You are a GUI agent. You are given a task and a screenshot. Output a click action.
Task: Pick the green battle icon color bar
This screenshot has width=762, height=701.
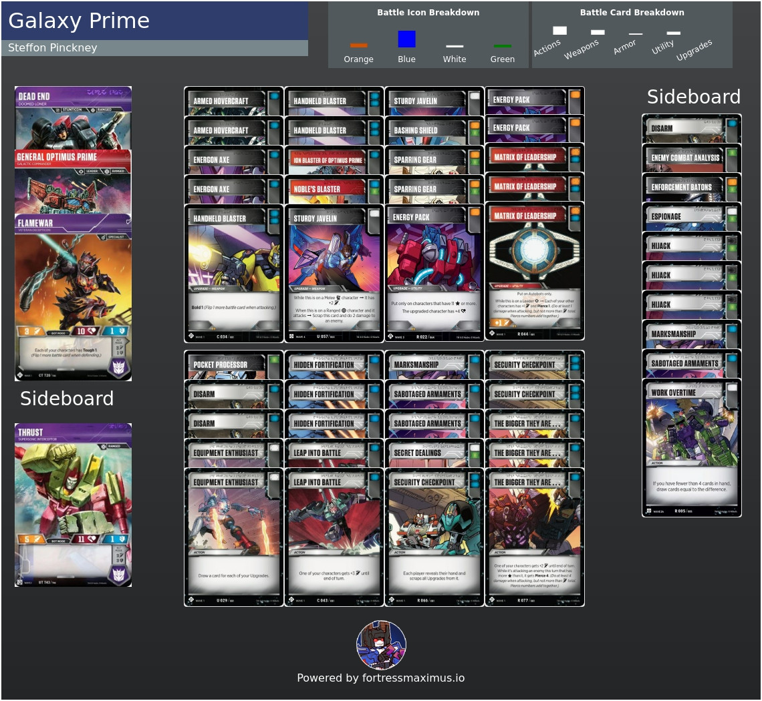coord(503,46)
